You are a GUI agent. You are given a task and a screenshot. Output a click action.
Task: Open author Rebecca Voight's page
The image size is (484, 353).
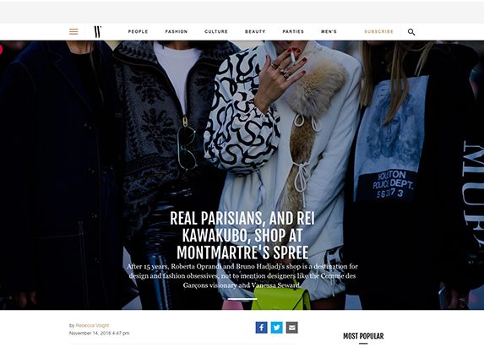[92, 325]
